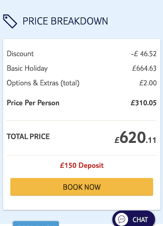Screen dimensions: 163x226
Task: Click the white price breakdown card
Action: point(82,124)
